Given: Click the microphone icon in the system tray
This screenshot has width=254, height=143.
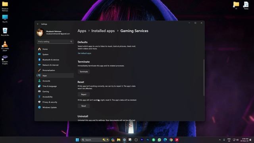Looking at the screenshot, I should [224, 140].
